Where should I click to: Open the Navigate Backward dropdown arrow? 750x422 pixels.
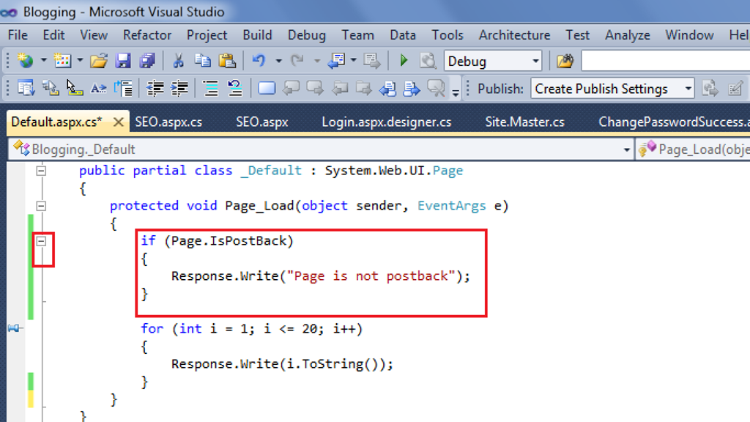(354, 61)
